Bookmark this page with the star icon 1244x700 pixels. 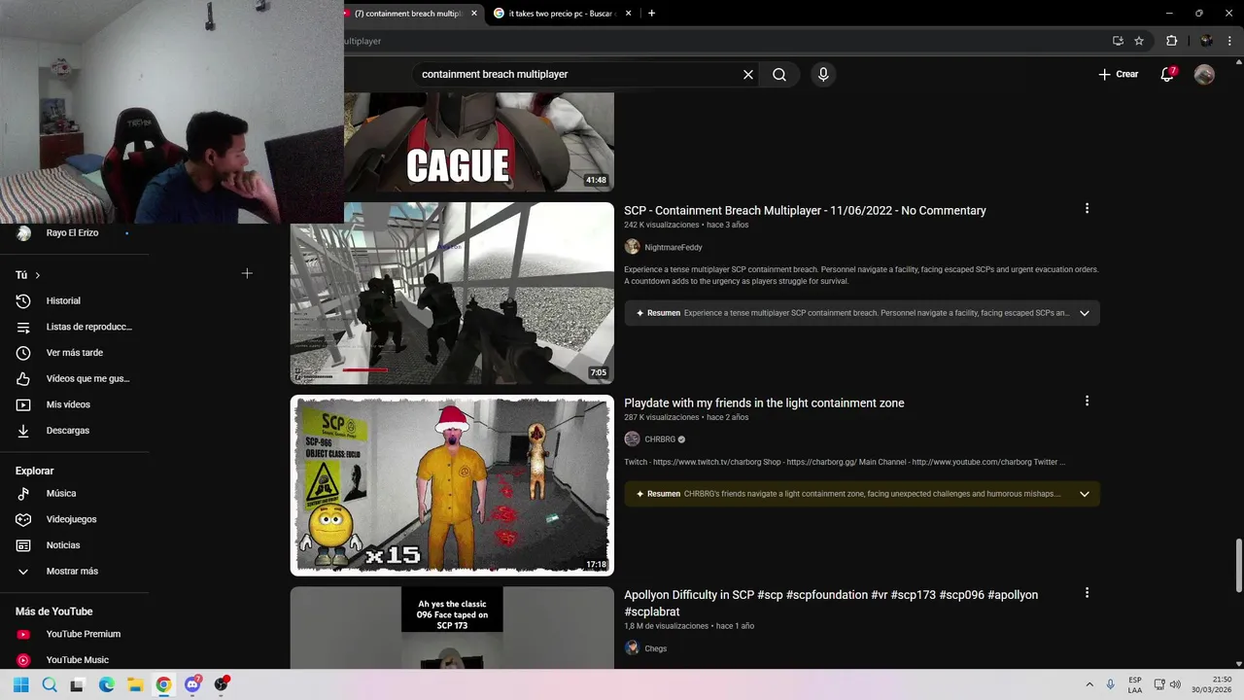tap(1139, 41)
